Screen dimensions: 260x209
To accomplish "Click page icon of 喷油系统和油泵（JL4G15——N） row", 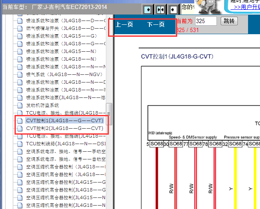I will [x=20, y=51].
